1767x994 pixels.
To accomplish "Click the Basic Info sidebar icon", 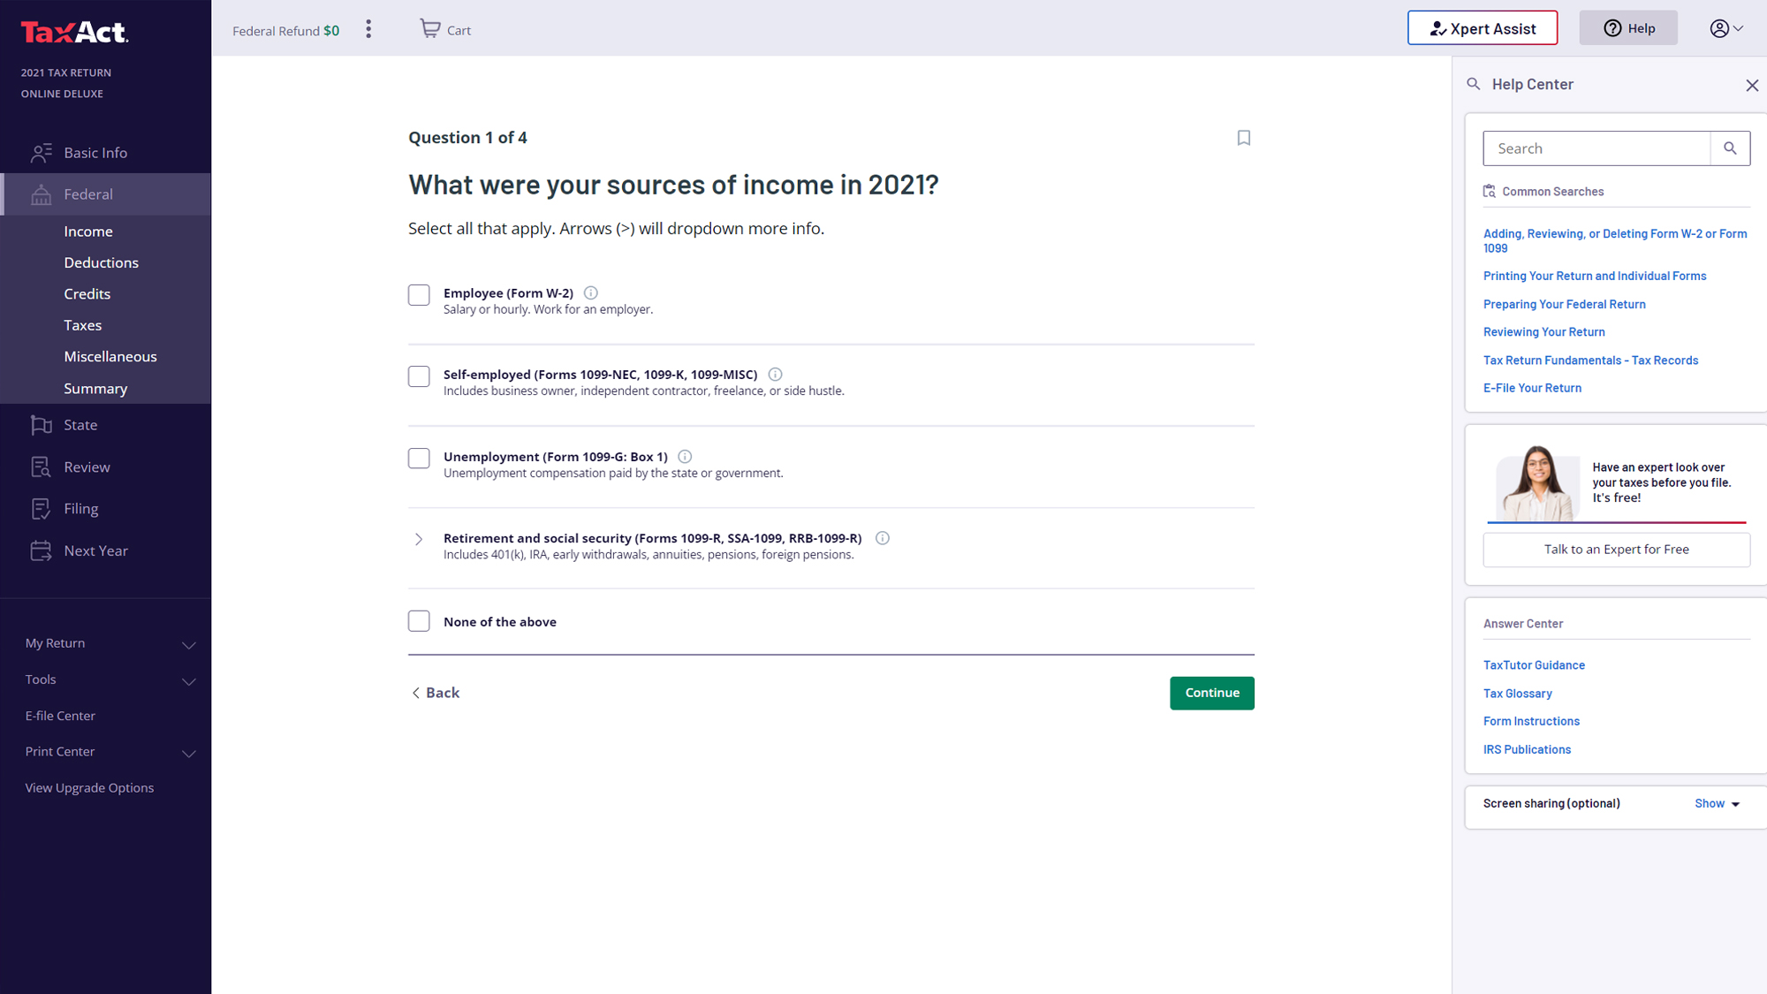I will coord(42,152).
